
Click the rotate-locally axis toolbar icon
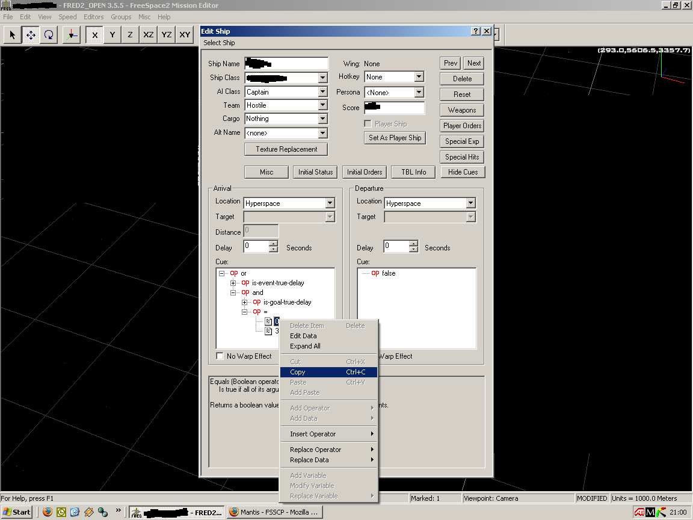tap(71, 34)
